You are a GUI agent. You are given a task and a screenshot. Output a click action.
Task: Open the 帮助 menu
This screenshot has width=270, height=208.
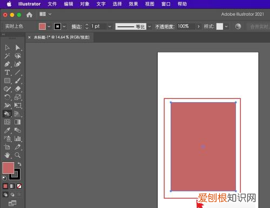tap(182, 4)
